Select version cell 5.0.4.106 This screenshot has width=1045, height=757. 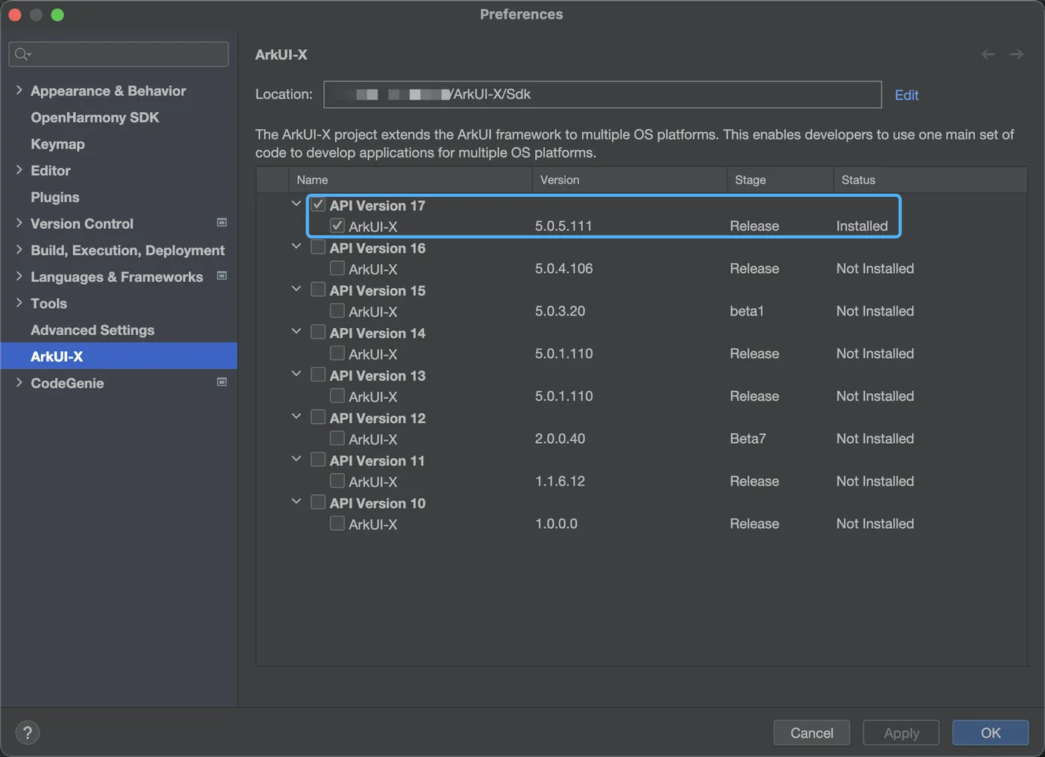[x=564, y=268]
